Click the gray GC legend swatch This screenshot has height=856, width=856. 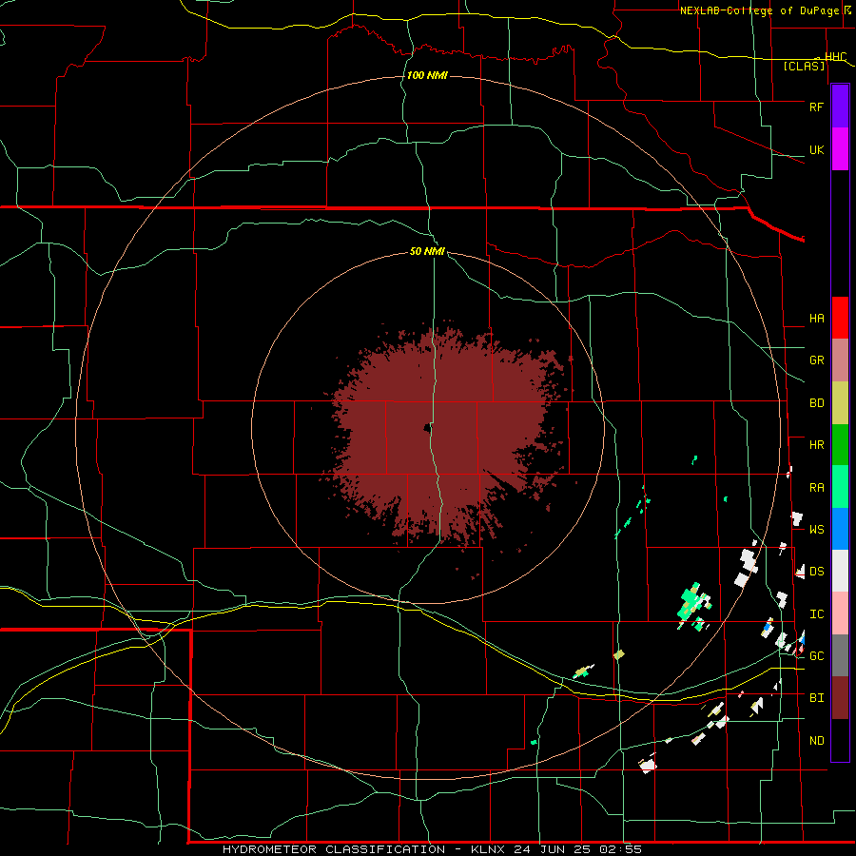(840, 655)
